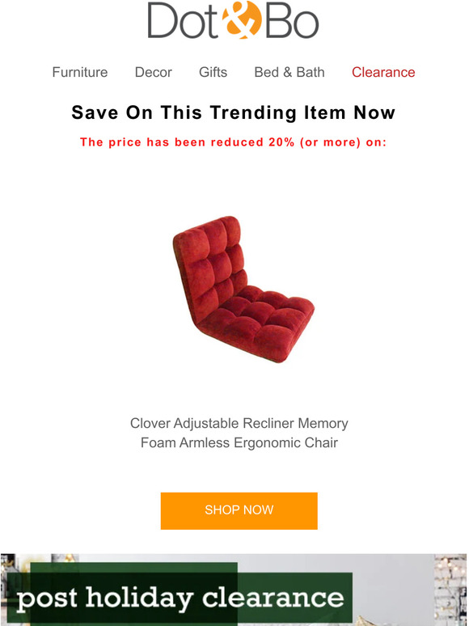Viewport: 469px width, 626px height.
Task: Click the 'post holiday clearance' green label text
Action: point(180,598)
